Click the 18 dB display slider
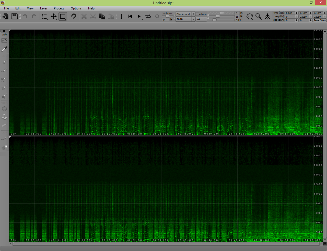This screenshot has height=251, width=327. tap(222, 16)
